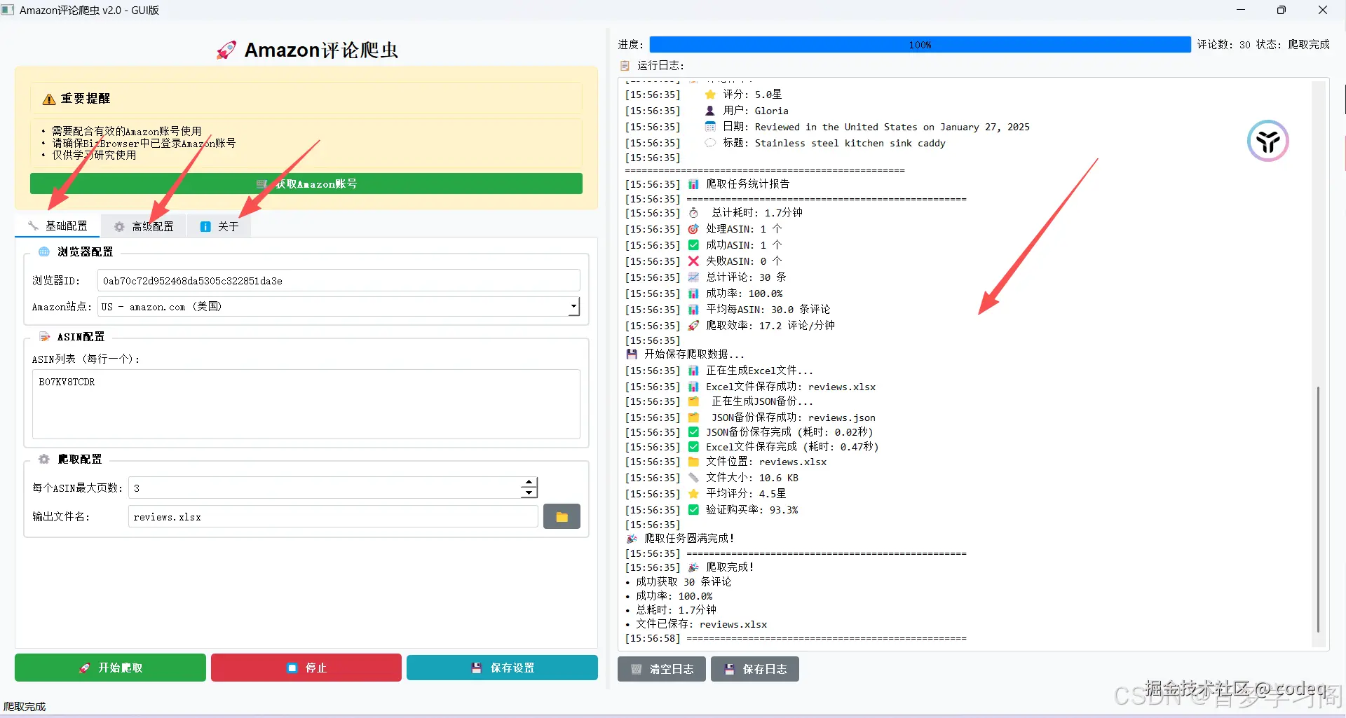The image size is (1346, 718).
Task: Click the log panel vertical scrollbar
Action: 1319,508
